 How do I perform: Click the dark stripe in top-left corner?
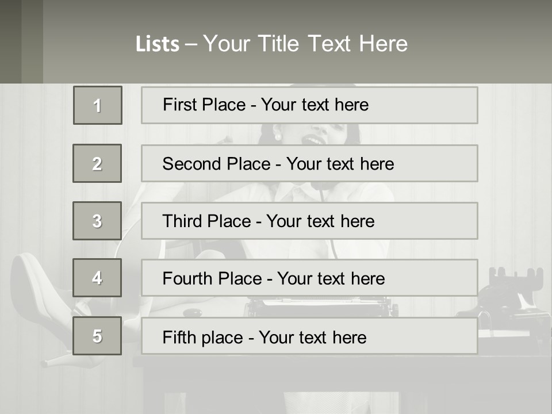pyautogui.click(x=21, y=41)
